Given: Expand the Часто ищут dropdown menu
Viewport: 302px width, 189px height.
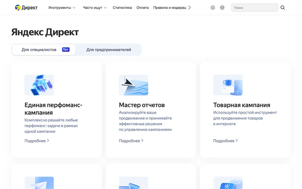Looking at the screenshot, I should (95, 8).
